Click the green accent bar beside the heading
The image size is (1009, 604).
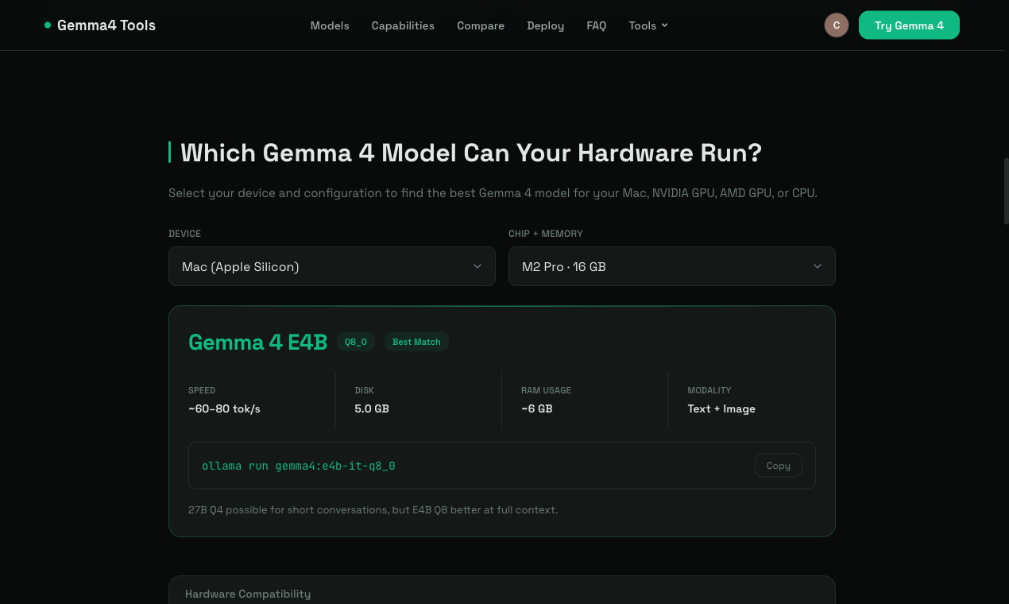click(170, 151)
